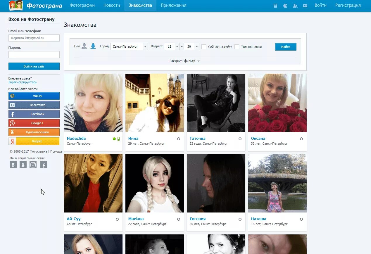Screen dimensions: 371x254
Task: Open the maximum age dropdown showing 30
Action: tap(191, 46)
